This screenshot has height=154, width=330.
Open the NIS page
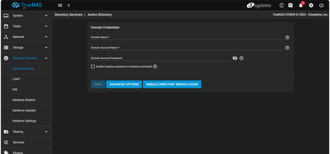15,89
